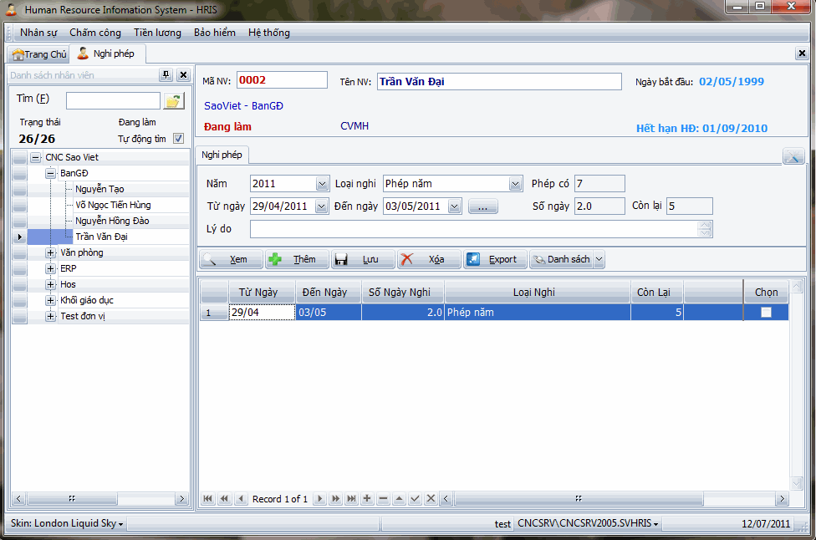Click the folder icon beside the search box
Image resolution: width=816 pixels, height=540 pixels.
pyautogui.click(x=173, y=101)
